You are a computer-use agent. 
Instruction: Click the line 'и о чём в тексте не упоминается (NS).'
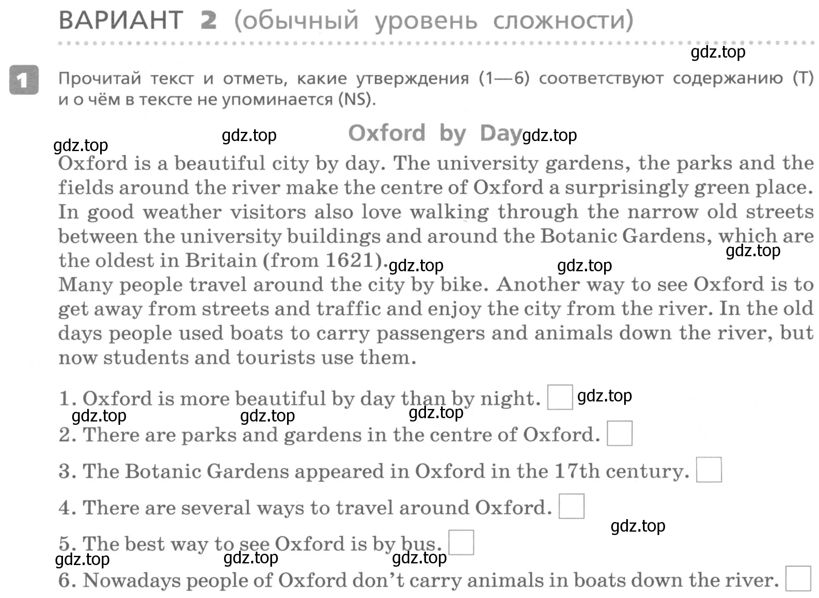217,100
